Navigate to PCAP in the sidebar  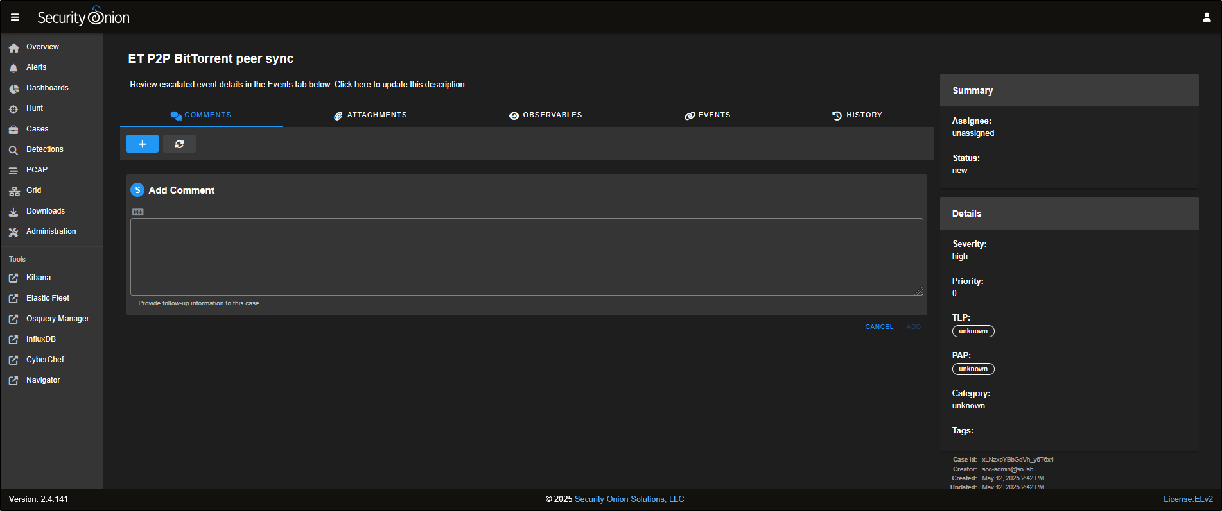click(x=37, y=170)
